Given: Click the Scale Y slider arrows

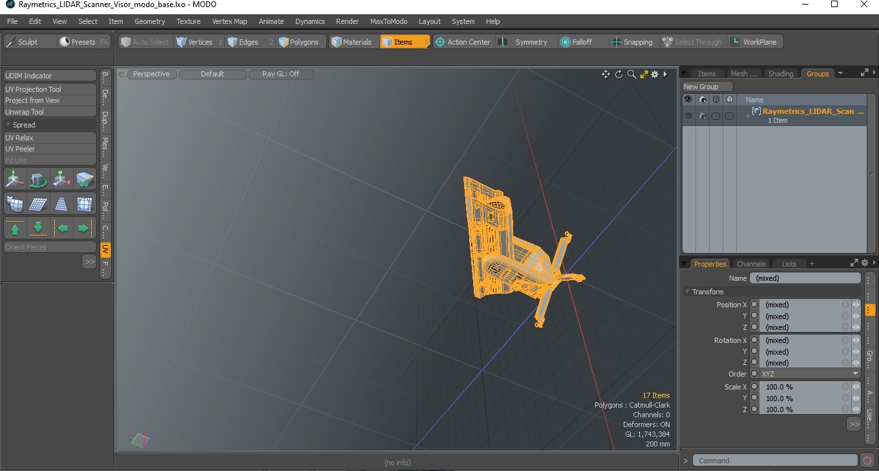Looking at the screenshot, I should 856,399.
